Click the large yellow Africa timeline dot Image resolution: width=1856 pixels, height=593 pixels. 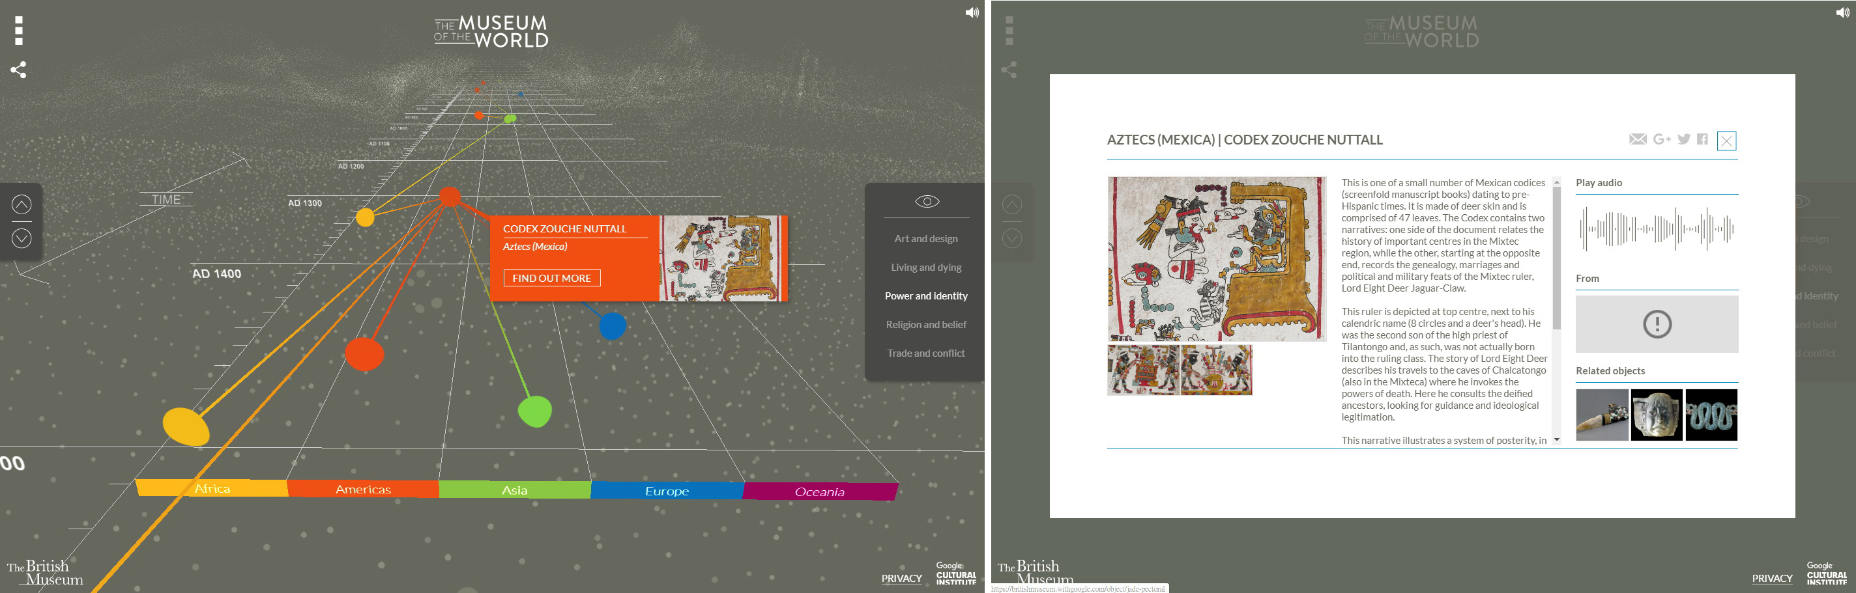point(186,426)
